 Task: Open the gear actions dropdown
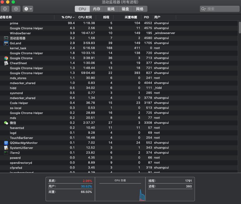[28, 9]
